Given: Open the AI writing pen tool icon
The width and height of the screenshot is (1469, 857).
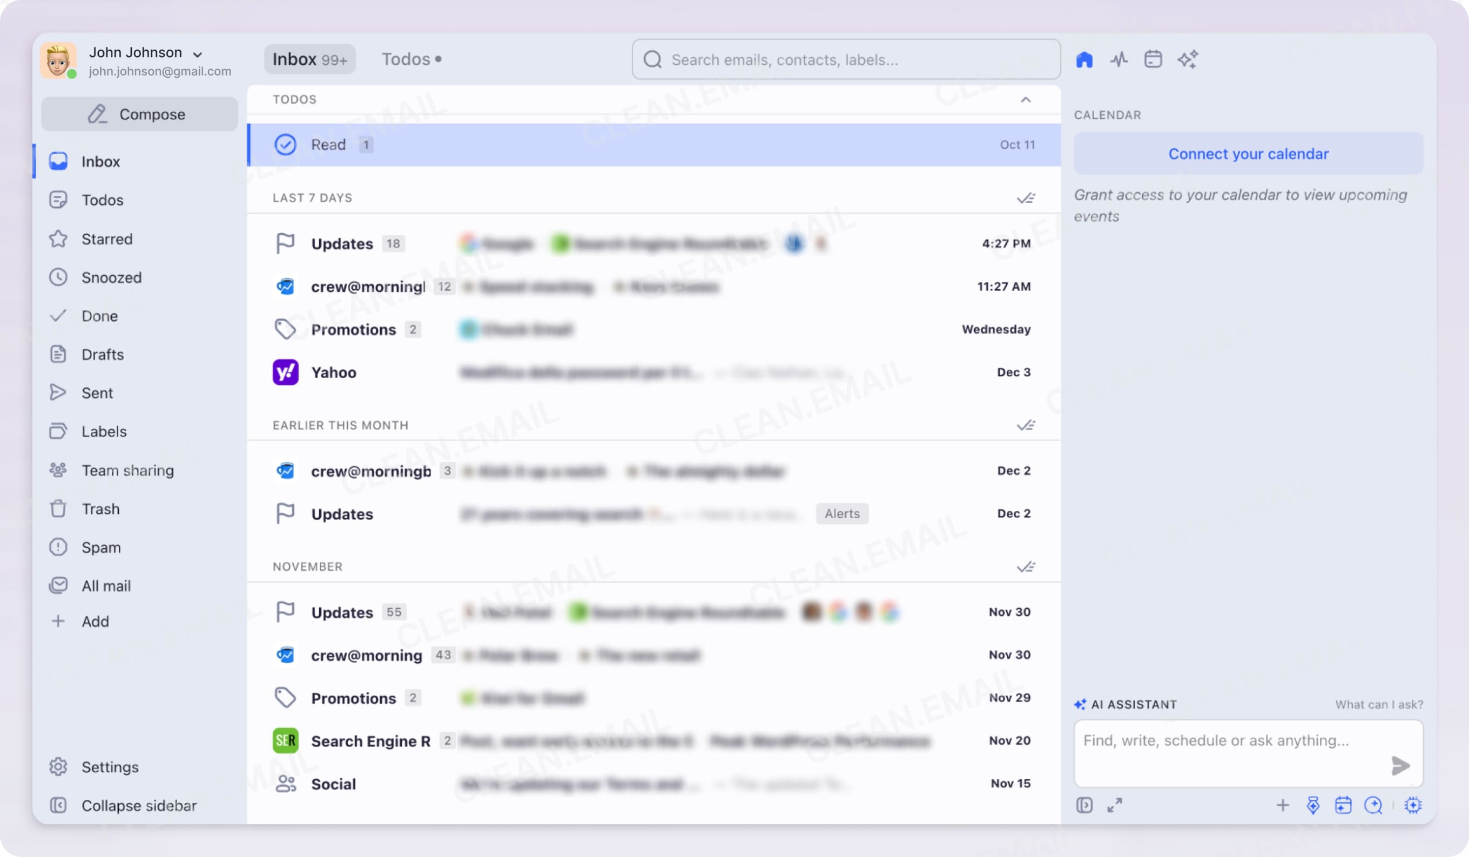Looking at the screenshot, I should (x=1313, y=805).
